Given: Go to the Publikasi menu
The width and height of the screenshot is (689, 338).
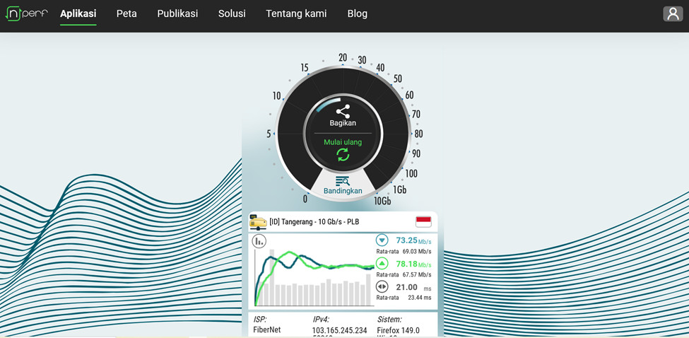Looking at the screenshot, I should pos(177,13).
